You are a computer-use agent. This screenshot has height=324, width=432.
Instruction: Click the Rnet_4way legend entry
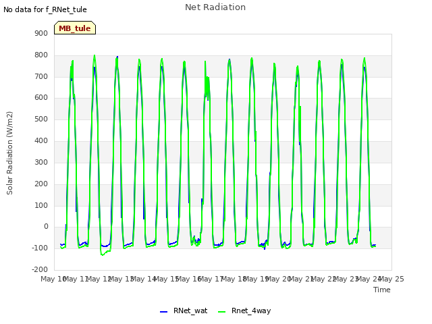[244, 311]
